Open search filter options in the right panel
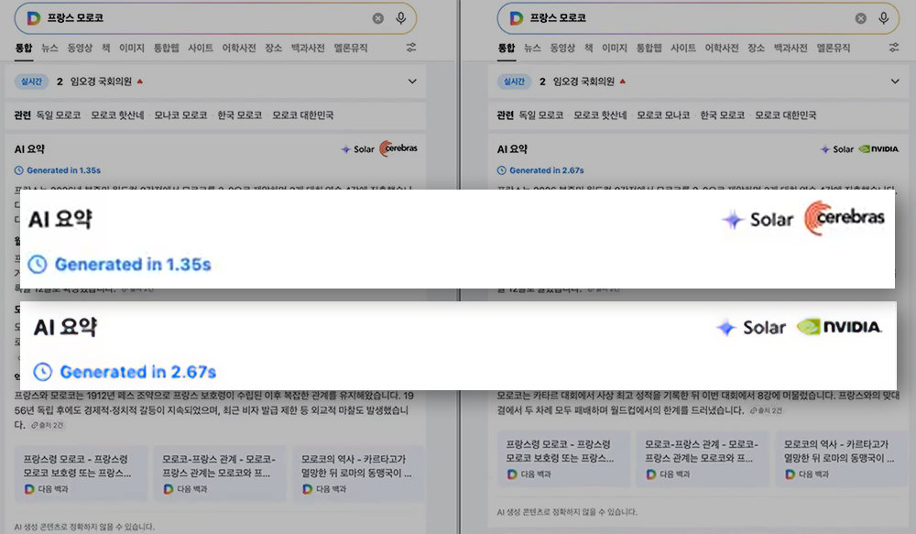Viewport: 916px width, 534px height. 894,48
